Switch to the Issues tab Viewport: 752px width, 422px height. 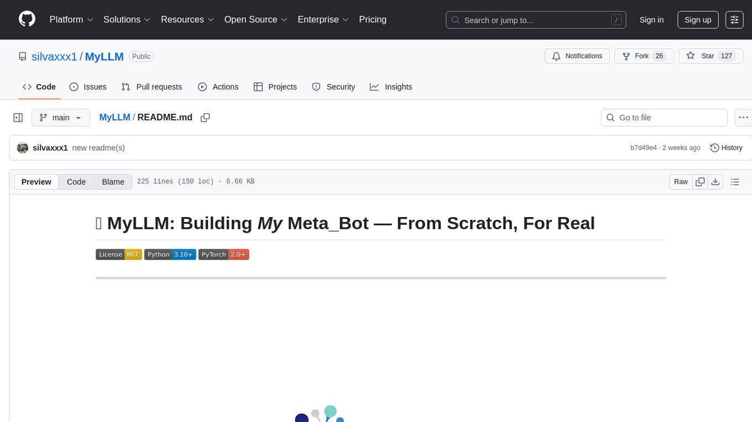coord(88,87)
